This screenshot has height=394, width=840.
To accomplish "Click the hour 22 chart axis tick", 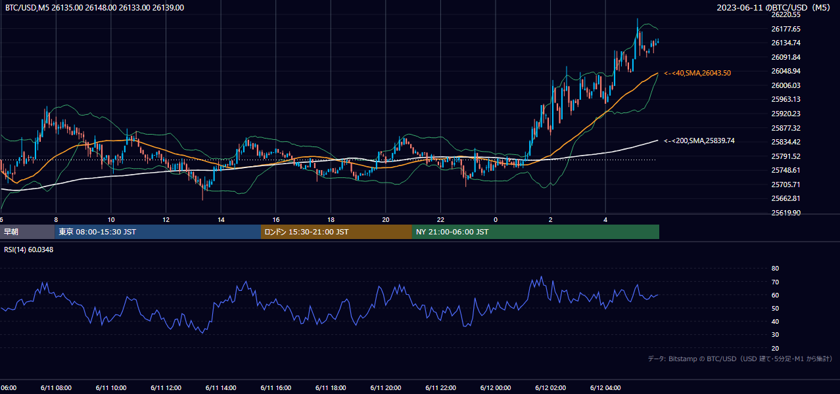I will [440, 220].
